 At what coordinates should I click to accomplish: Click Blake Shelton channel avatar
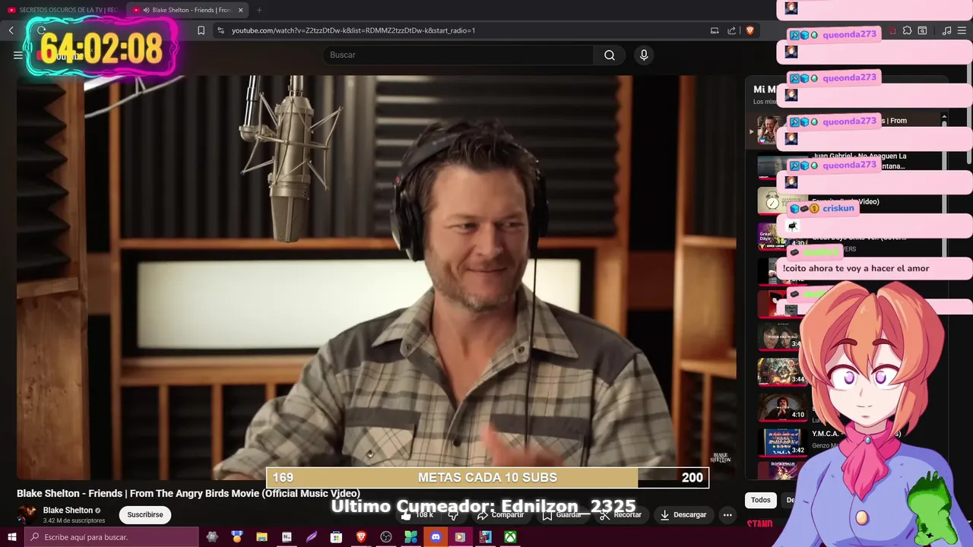pyautogui.click(x=27, y=514)
